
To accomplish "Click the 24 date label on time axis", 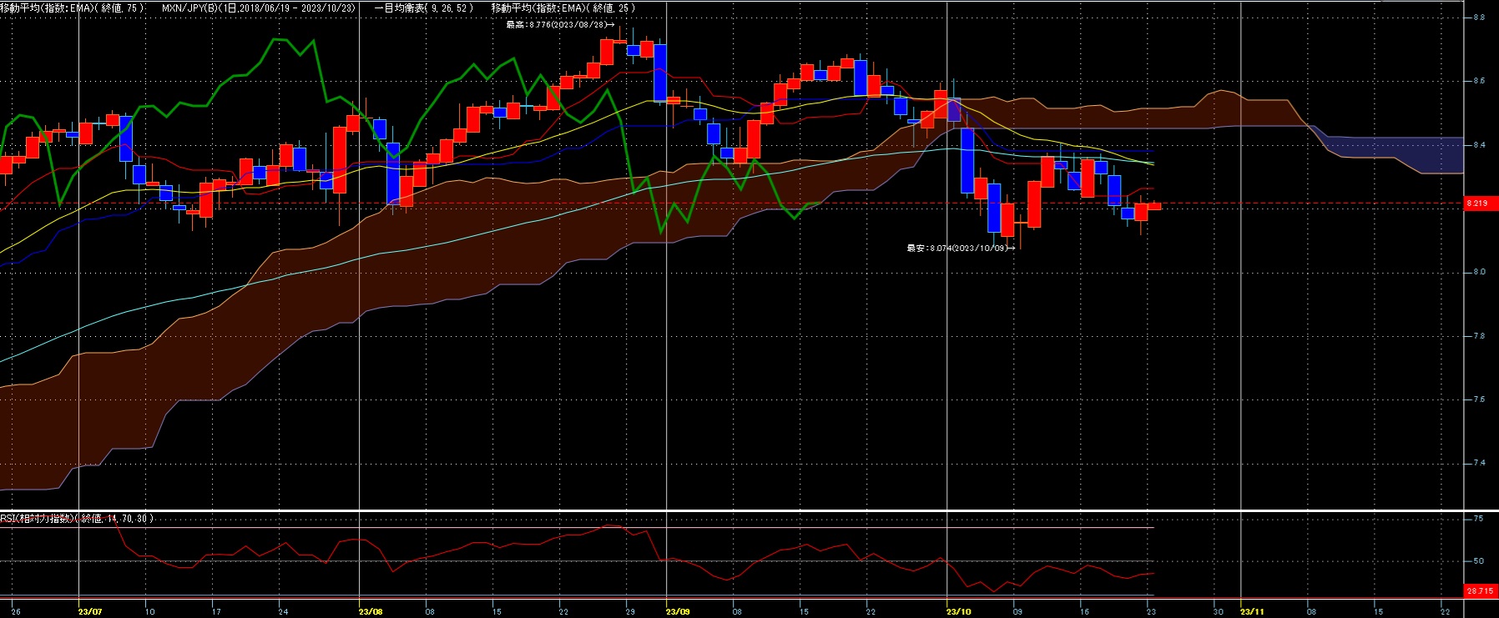I will [x=283, y=611].
